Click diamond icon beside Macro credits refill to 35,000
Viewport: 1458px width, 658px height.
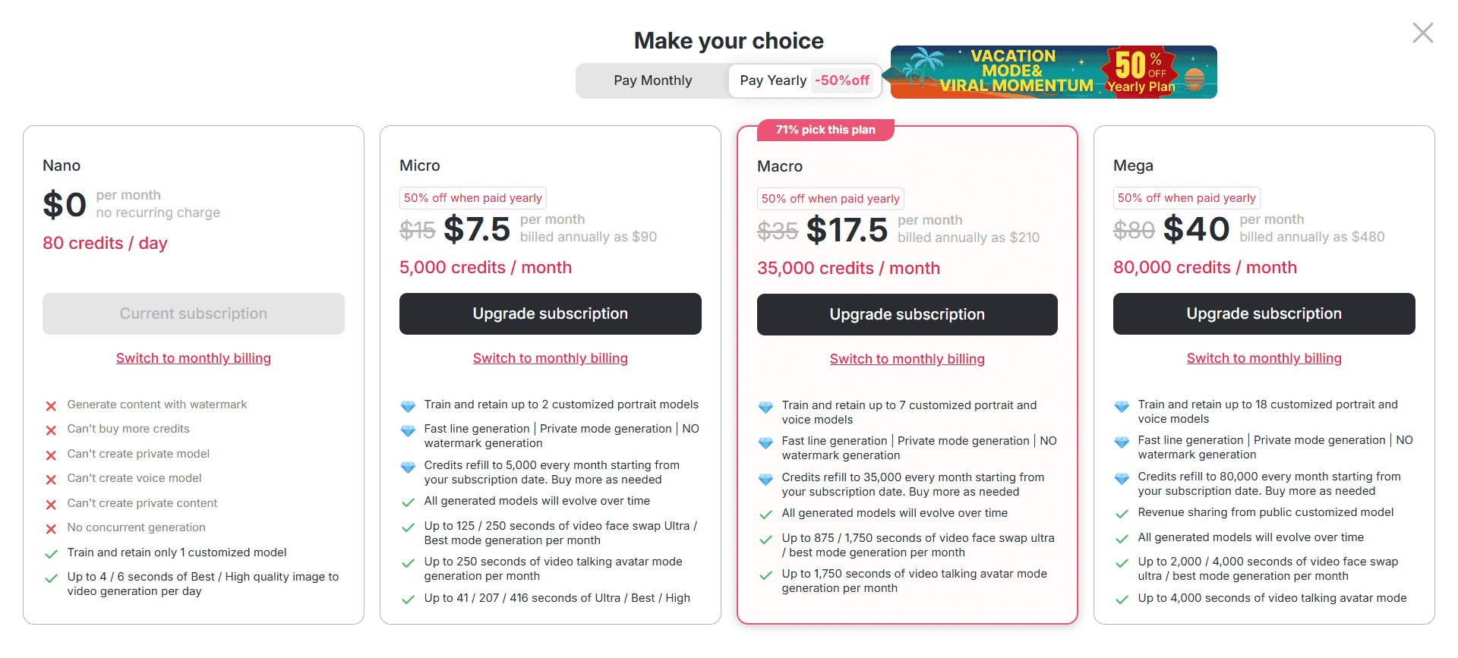[765, 479]
